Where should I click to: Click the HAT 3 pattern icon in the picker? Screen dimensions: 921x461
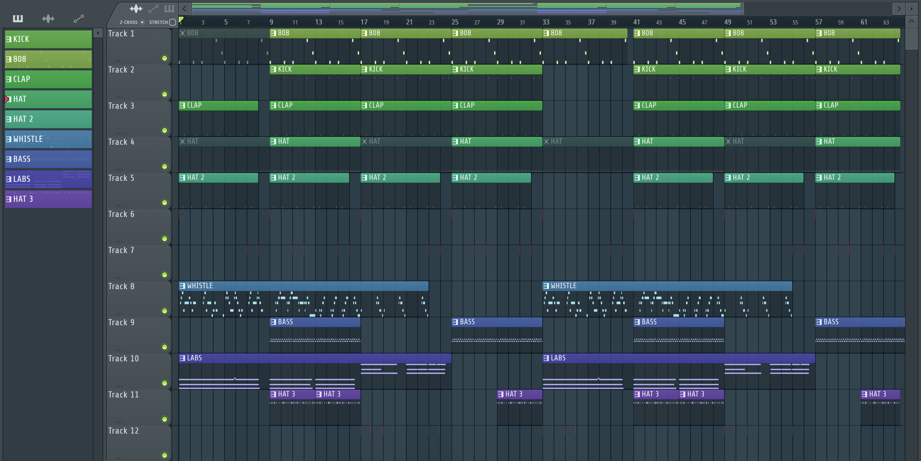click(x=9, y=199)
